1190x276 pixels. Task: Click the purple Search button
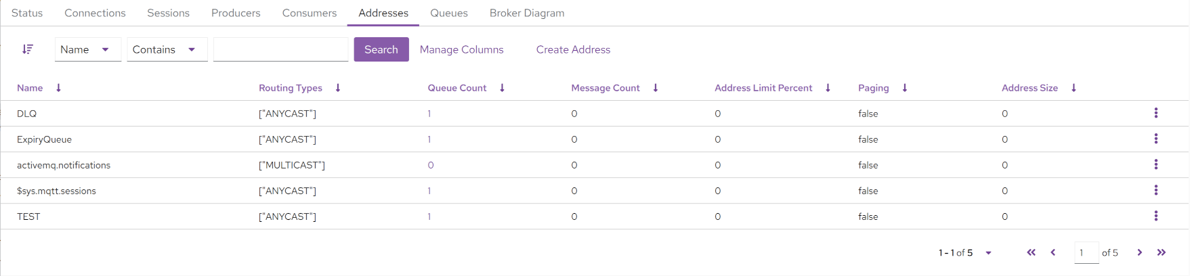(381, 49)
